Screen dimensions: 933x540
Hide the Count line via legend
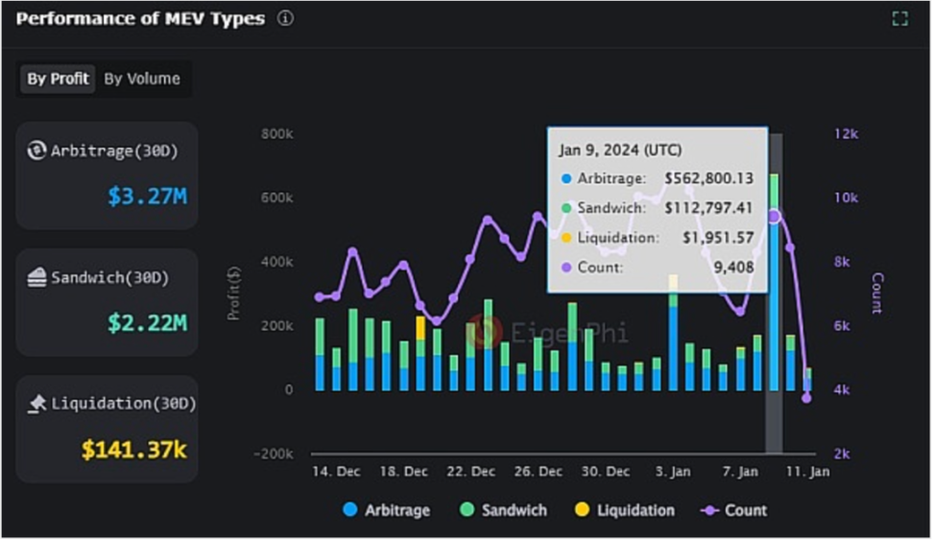pos(734,510)
